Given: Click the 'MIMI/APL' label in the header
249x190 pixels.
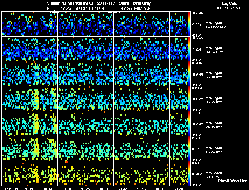Looking at the screenshot, I should [x=143, y=8].
